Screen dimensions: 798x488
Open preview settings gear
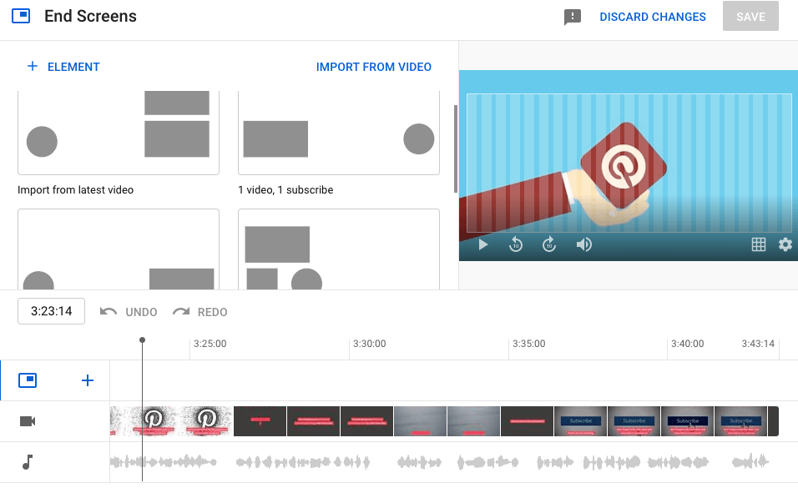(x=785, y=244)
